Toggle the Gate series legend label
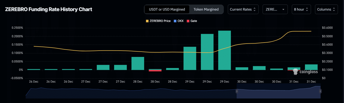The image size is (344, 103). point(194,21)
